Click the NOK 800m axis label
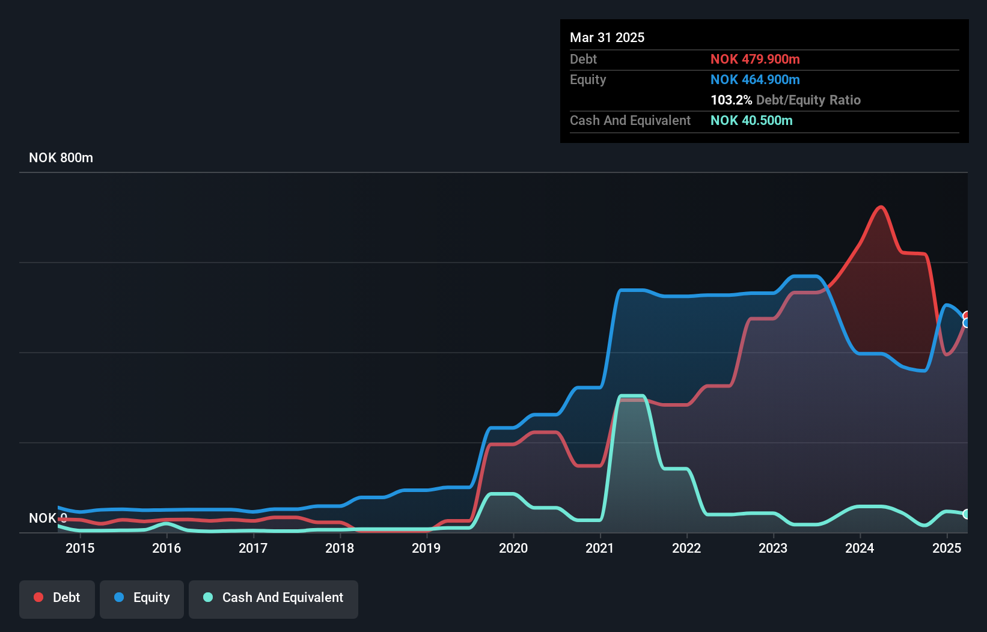987x632 pixels. pyautogui.click(x=61, y=157)
